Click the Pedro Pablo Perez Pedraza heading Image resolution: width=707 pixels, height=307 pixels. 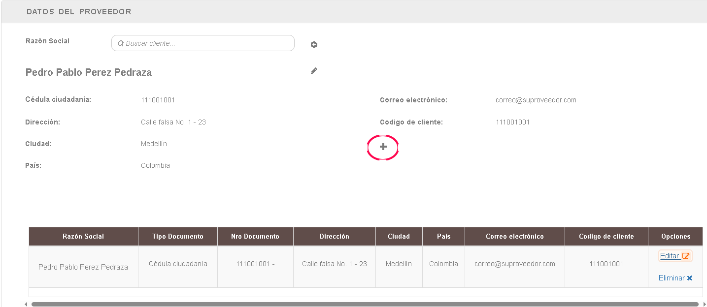89,72
